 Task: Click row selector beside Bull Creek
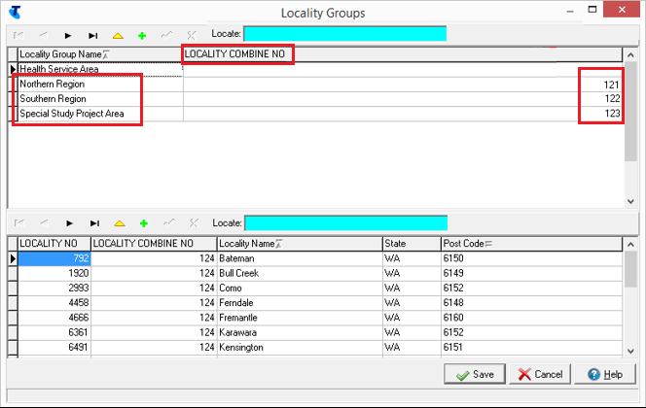click(13, 273)
